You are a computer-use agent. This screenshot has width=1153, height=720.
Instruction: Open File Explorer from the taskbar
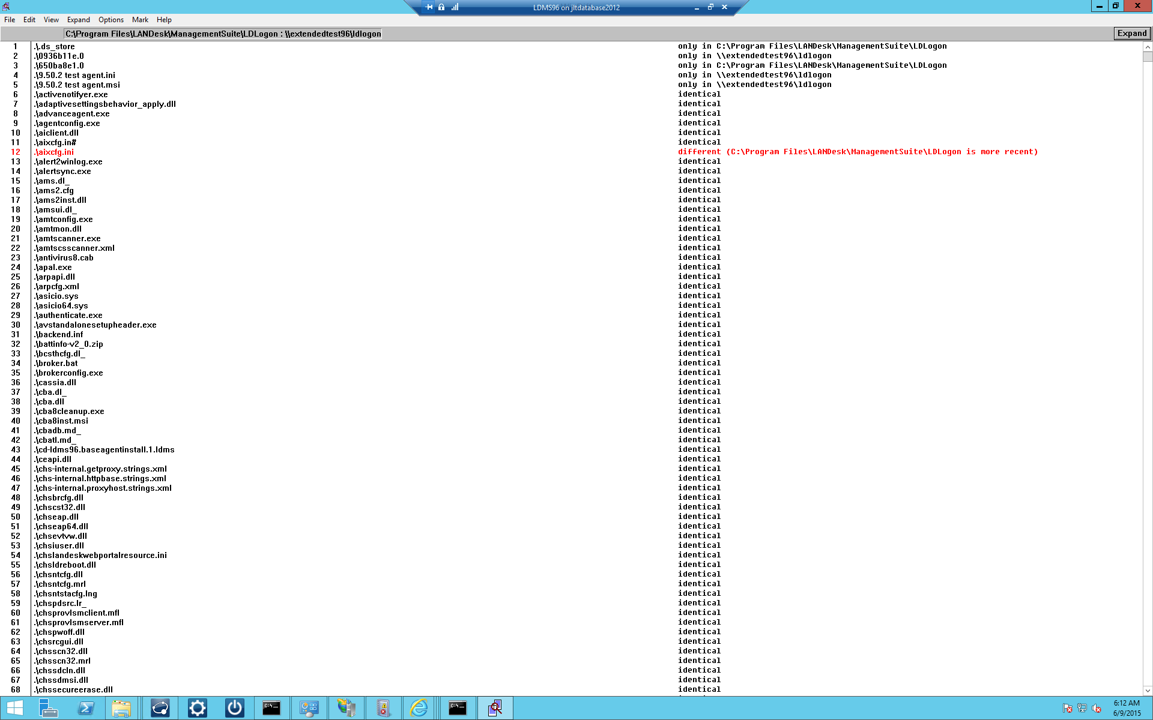pyautogui.click(x=121, y=708)
